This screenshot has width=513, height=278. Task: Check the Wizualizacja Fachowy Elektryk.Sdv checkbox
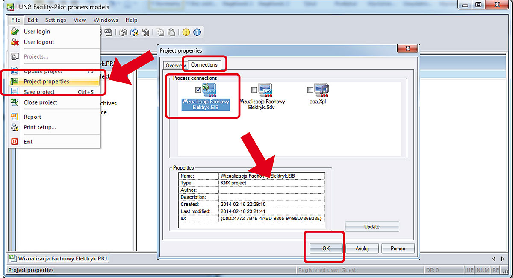coord(254,90)
